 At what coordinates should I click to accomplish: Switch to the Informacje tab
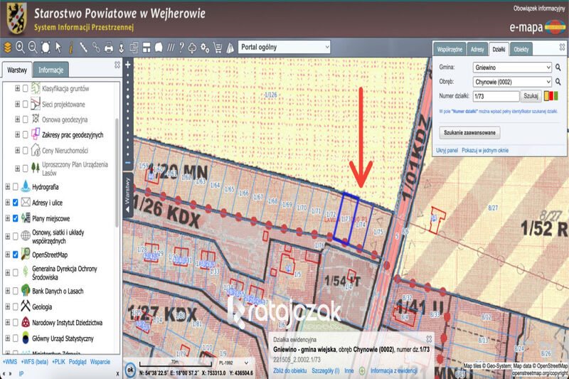tap(50, 70)
